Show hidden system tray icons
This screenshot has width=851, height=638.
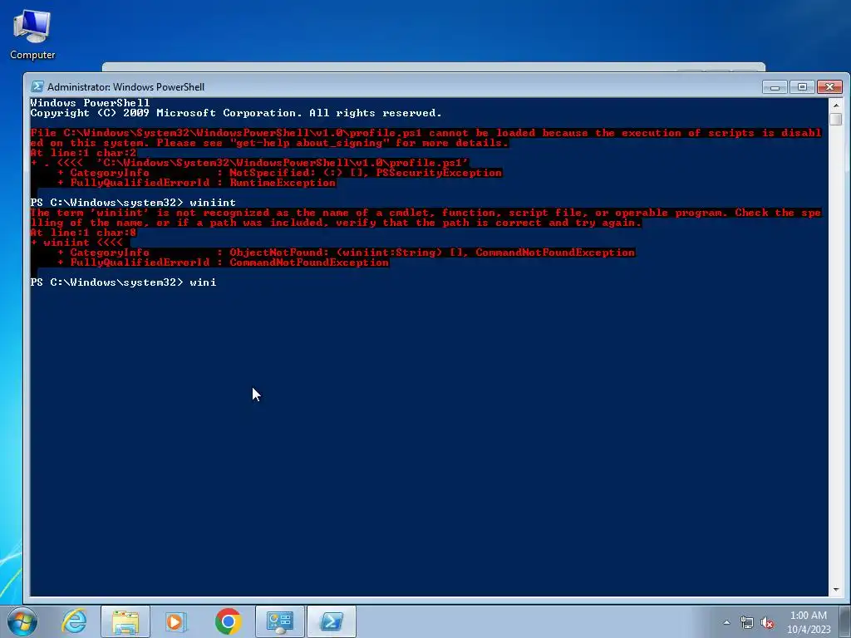726,622
